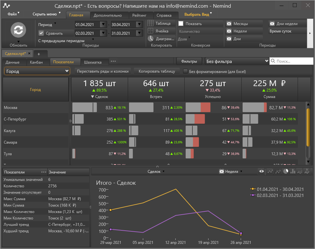
Task: Open the Рейтинг ribbon tab
Action: (139, 15)
